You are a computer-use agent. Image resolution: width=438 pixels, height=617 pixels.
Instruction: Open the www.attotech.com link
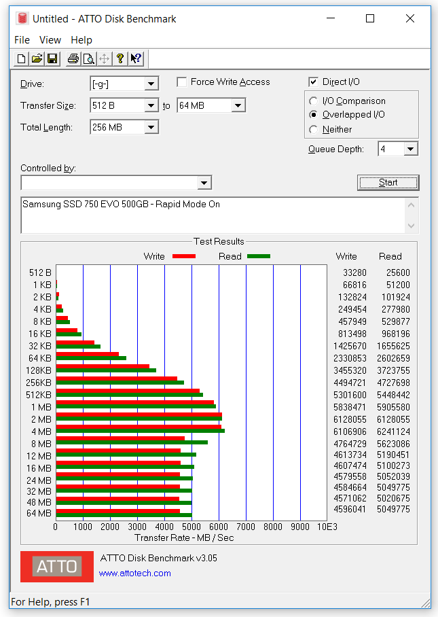[135, 574]
